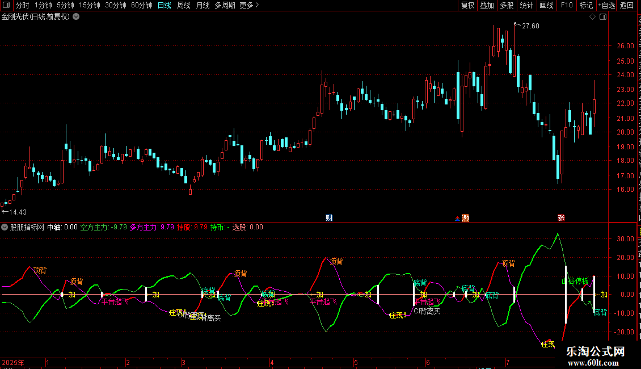Toggle the side panel icon beside the diamond
This screenshot has width=641, height=369.
tap(603, 17)
